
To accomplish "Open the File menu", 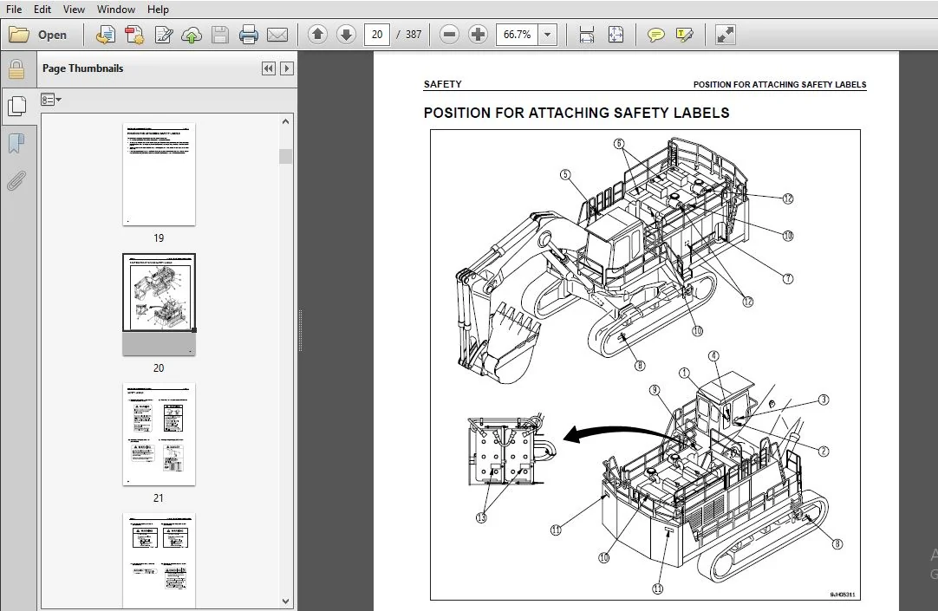I will pos(14,9).
